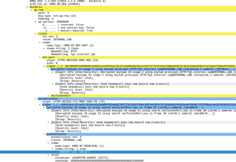
Task: Select authenticator-vno: 5 row
Action: tap(66, 137)
